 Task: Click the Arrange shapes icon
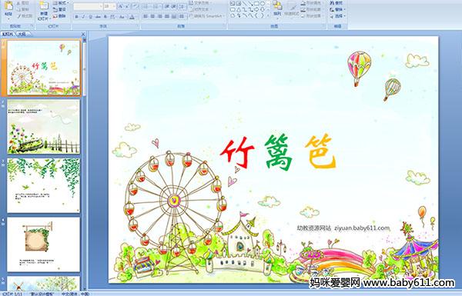click(x=277, y=8)
